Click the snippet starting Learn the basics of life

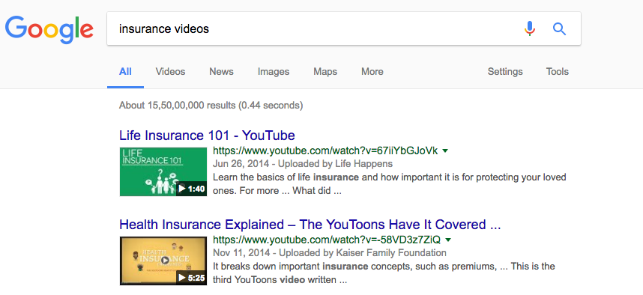[390, 184]
